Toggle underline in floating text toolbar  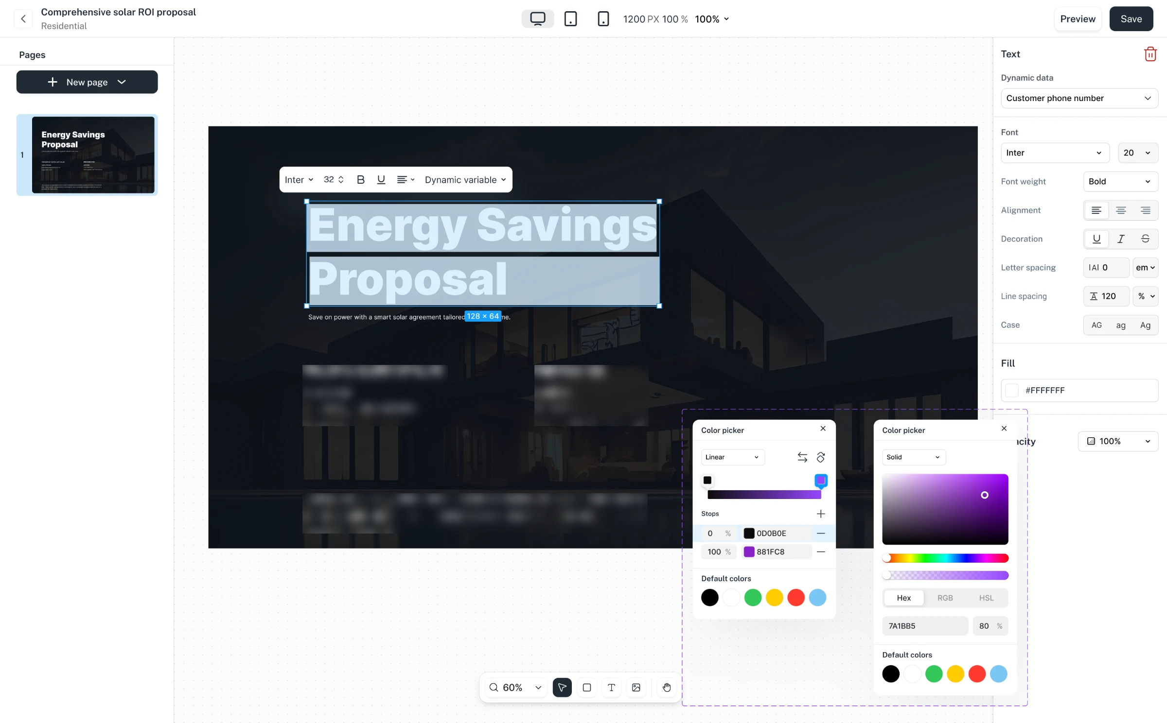[x=381, y=180]
